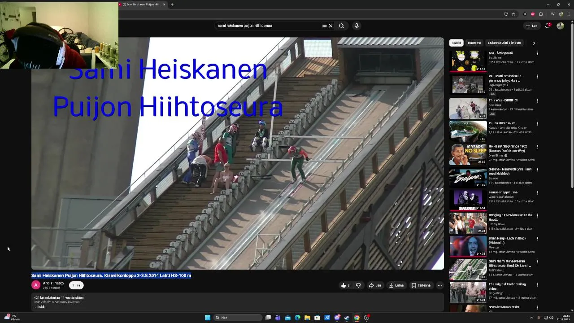Clear the search query with X
Image resolution: width=574 pixels, height=323 pixels.
pos(331,26)
